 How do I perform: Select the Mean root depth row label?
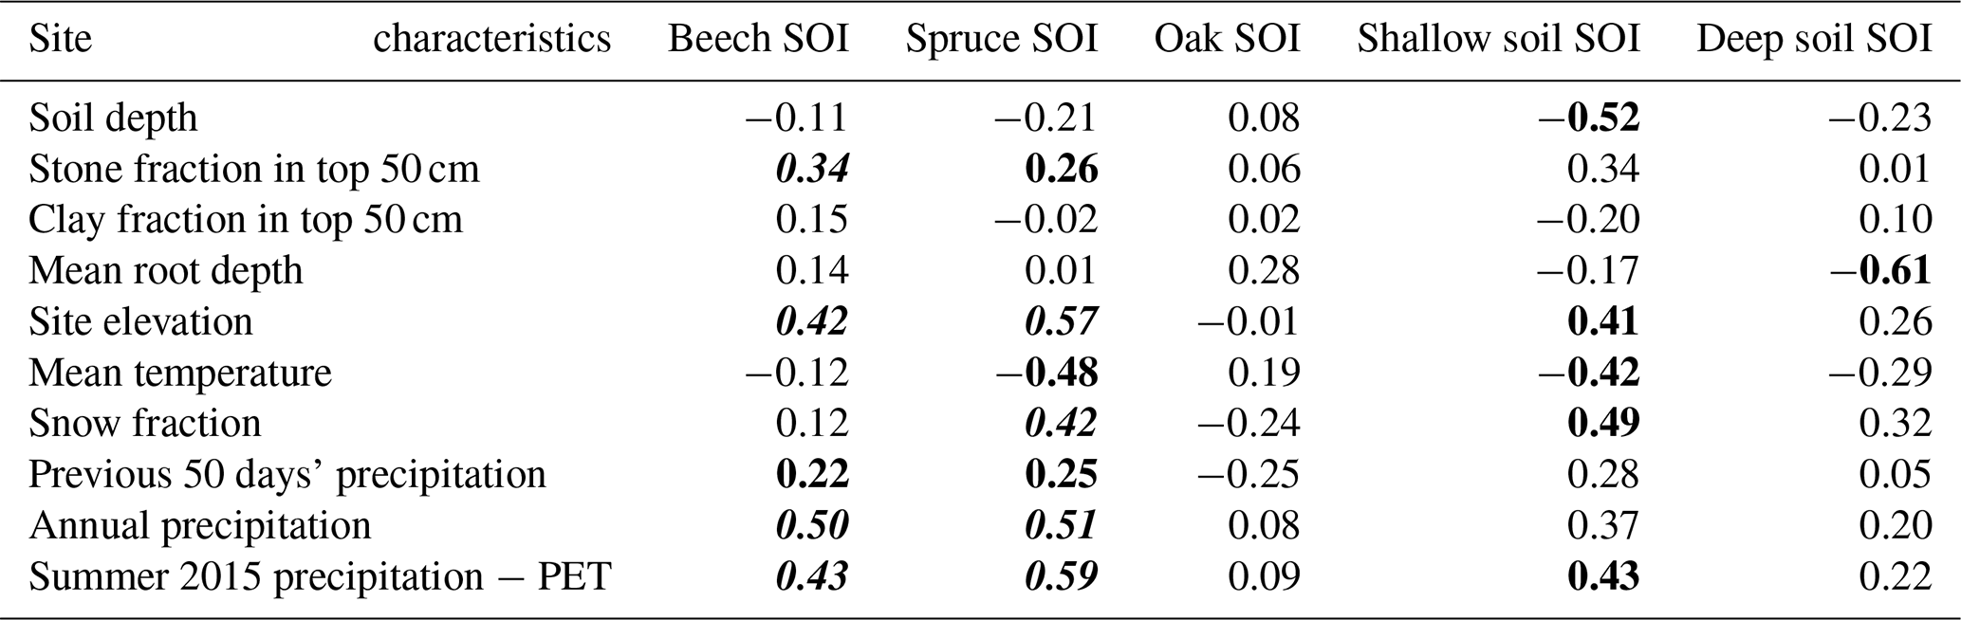click(165, 270)
